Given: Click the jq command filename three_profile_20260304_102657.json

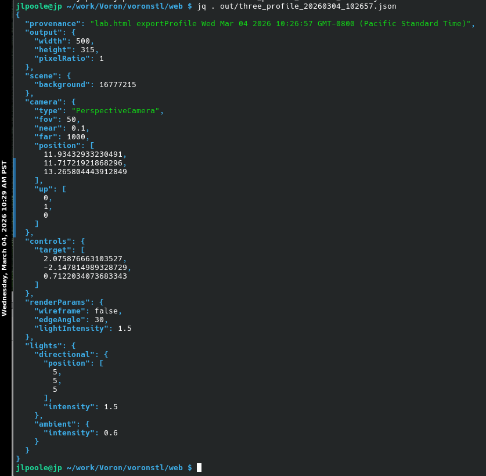Looking at the screenshot, I should pos(324,6).
